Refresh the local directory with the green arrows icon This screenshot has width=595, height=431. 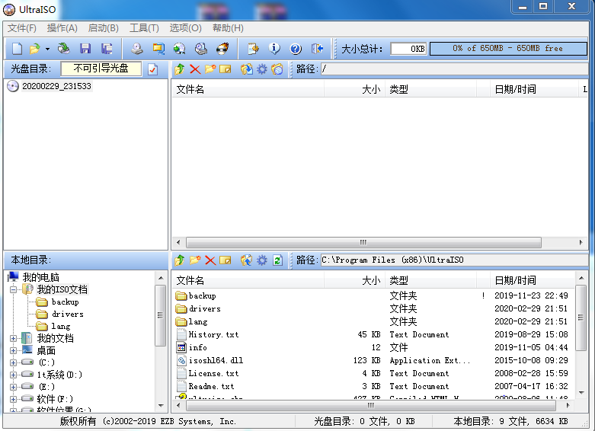point(278,260)
